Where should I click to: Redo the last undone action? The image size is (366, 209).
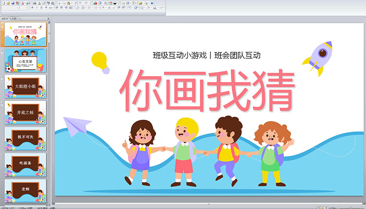click(x=86, y=3)
